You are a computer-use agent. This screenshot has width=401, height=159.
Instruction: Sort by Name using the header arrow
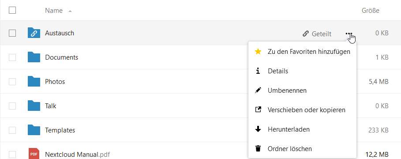70,11
